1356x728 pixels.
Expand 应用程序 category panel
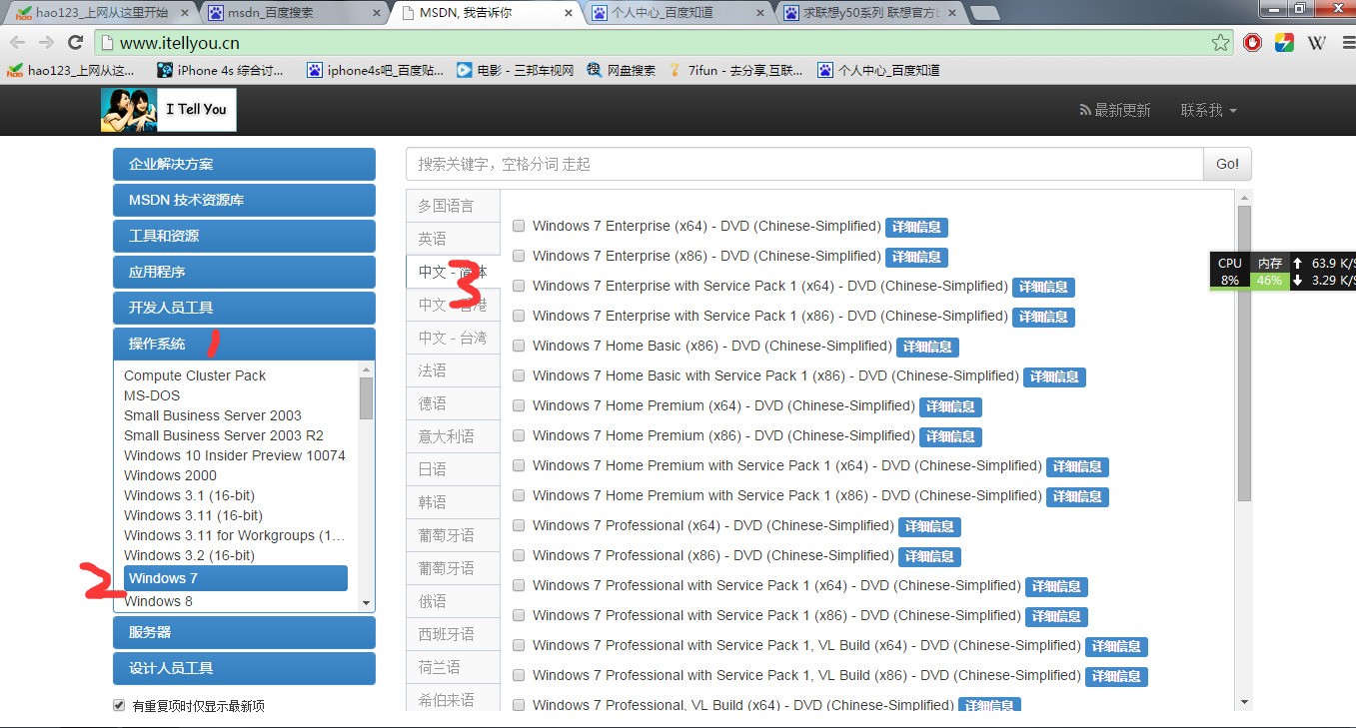(244, 272)
